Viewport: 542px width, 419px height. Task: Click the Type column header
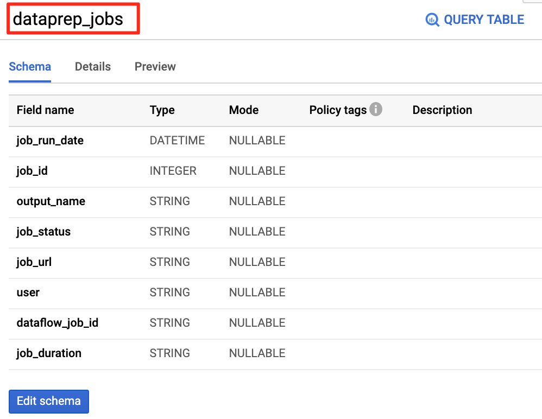pyautogui.click(x=162, y=110)
